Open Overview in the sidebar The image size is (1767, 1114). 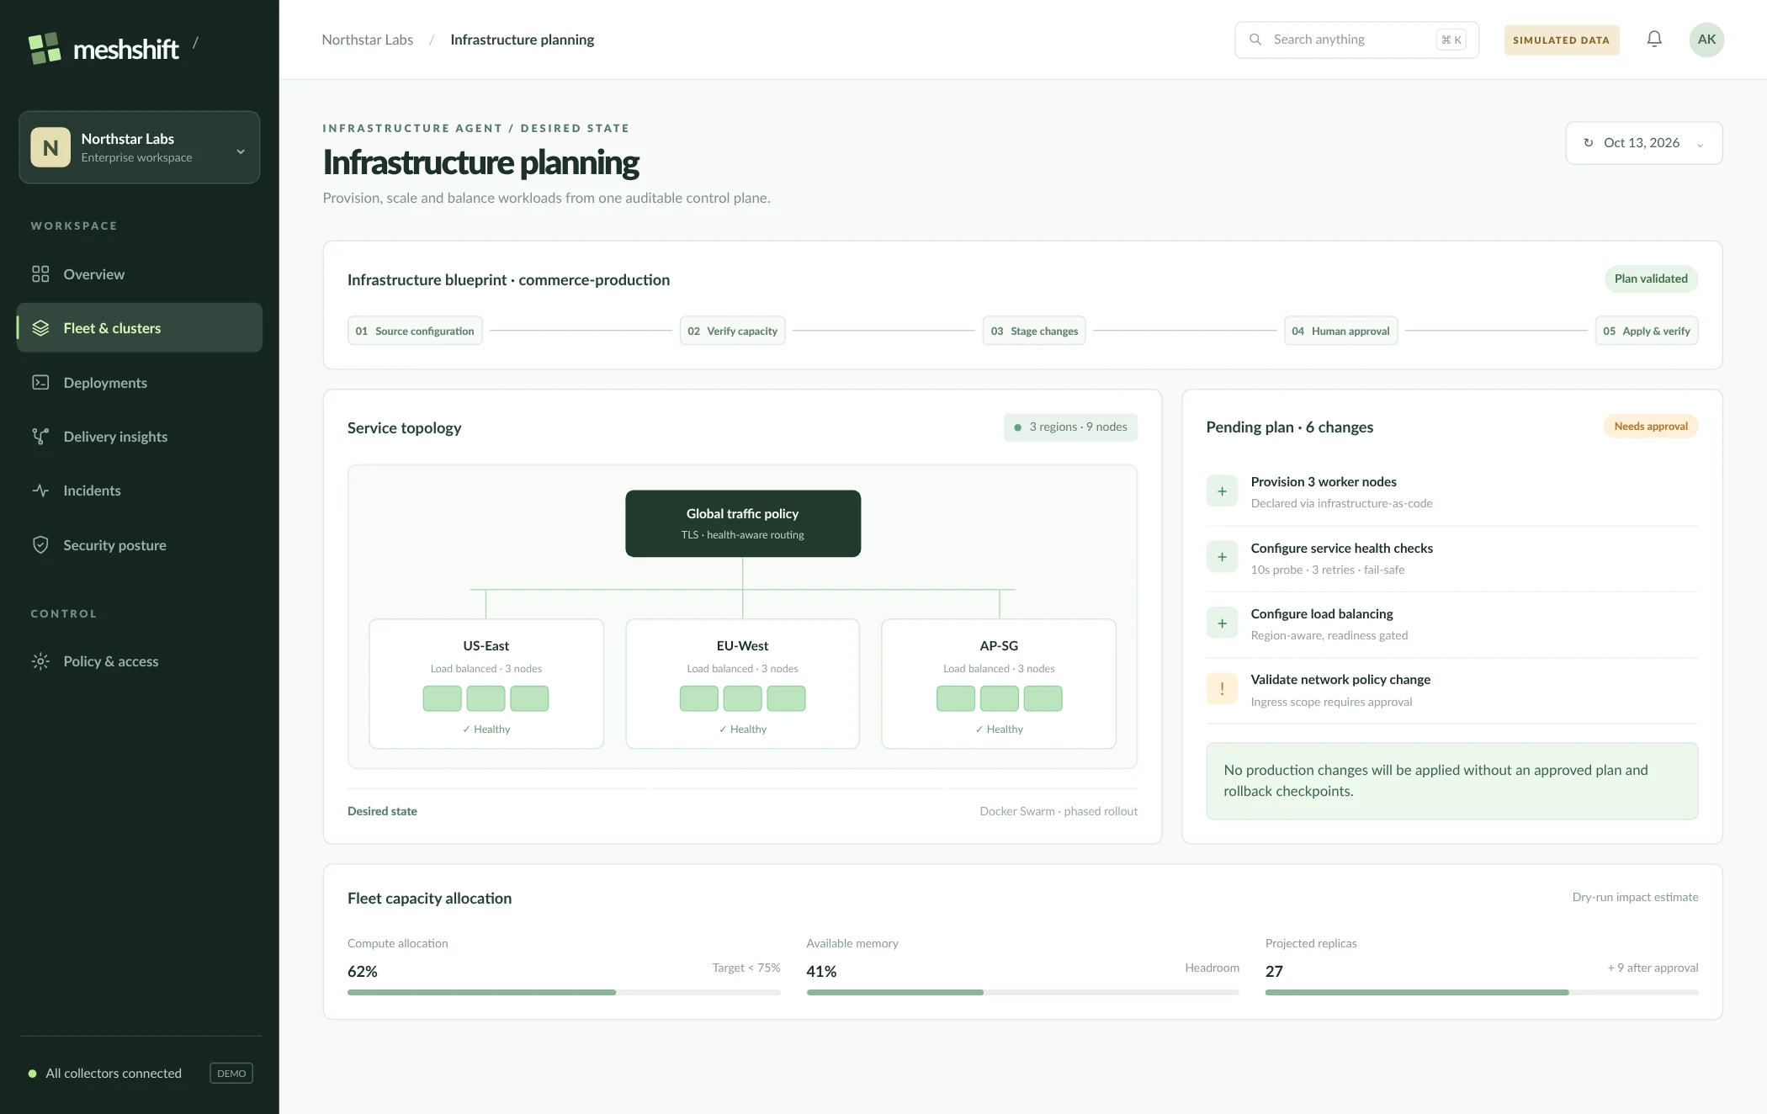point(140,274)
